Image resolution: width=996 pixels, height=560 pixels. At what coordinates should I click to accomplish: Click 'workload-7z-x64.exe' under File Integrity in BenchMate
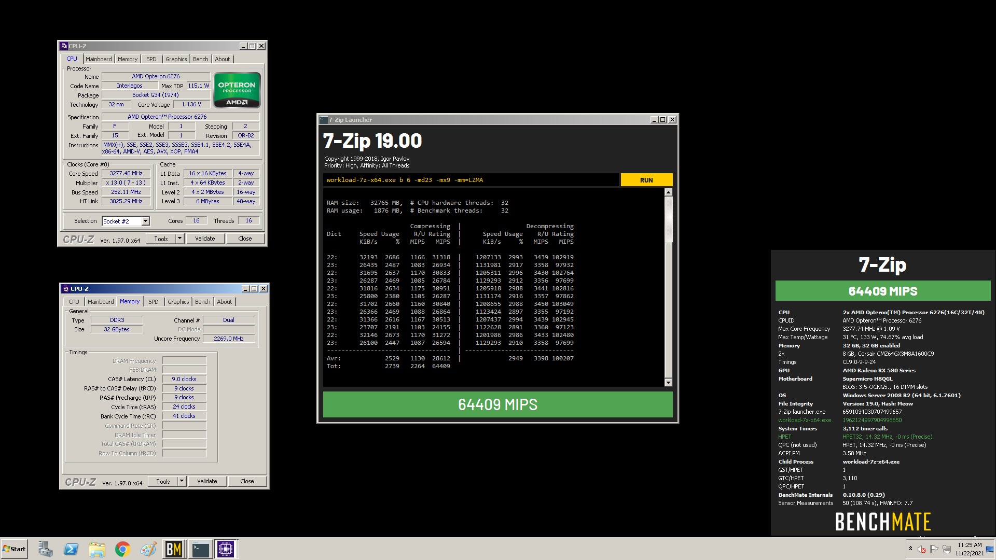click(x=804, y=420)
